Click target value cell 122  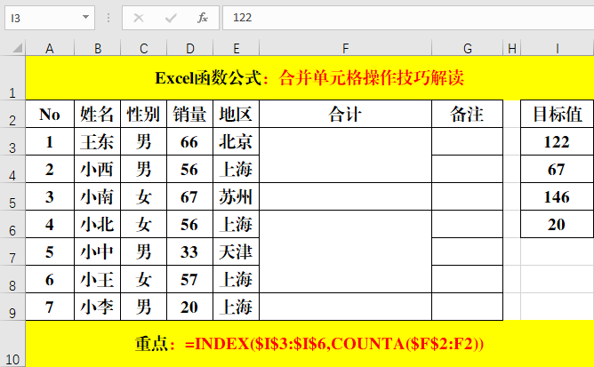pos(558,141)
